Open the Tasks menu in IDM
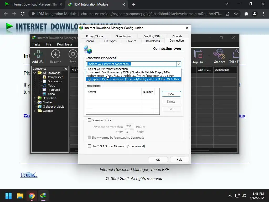 point(37,44)
